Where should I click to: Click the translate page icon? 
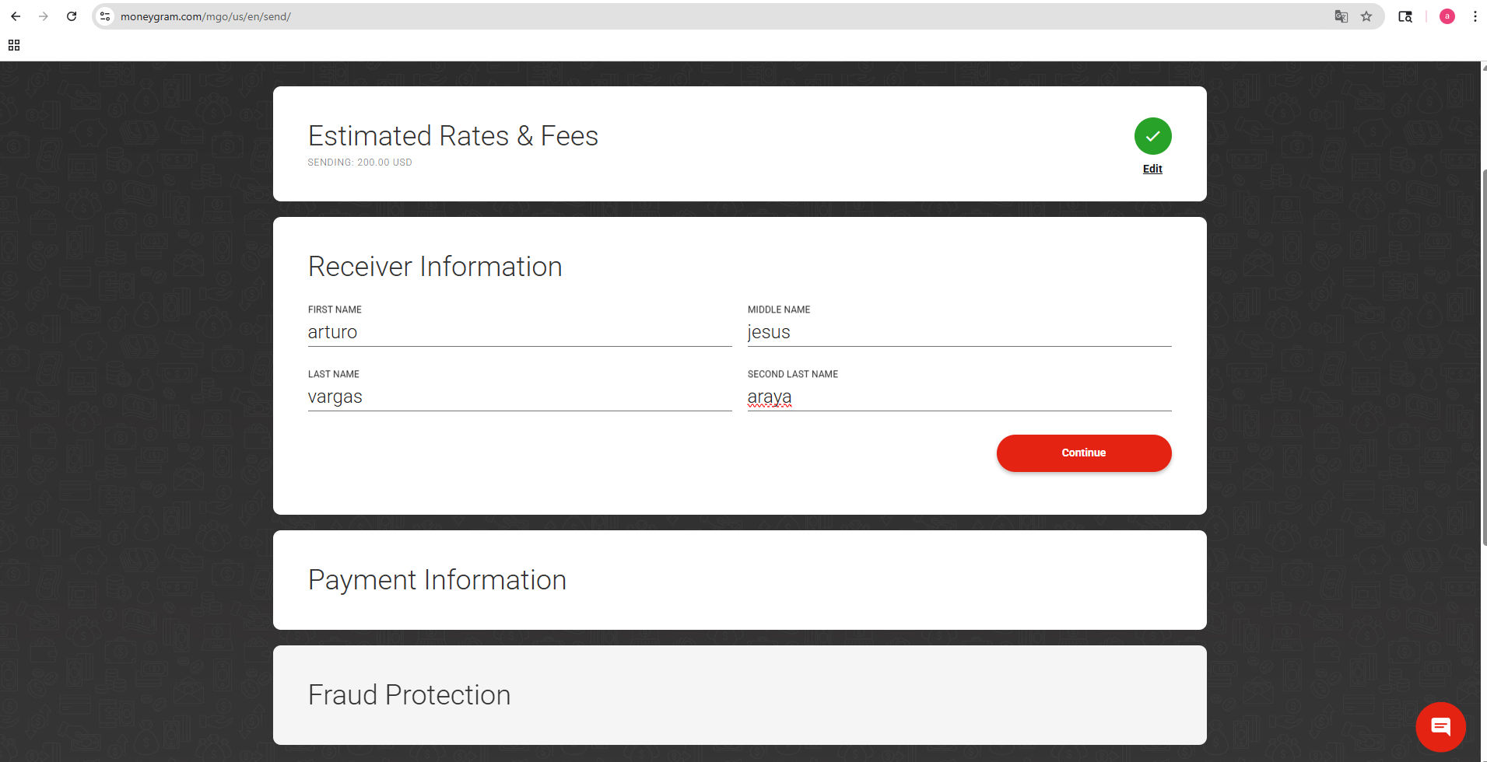pyautogui.click(x=1341, y=16)
